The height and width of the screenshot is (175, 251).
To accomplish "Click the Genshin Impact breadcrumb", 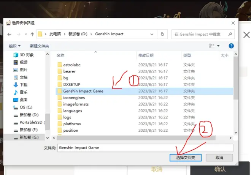I will [109, 34].
